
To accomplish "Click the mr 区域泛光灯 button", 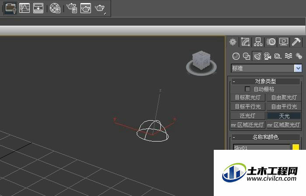I will [x=248, y=125].
